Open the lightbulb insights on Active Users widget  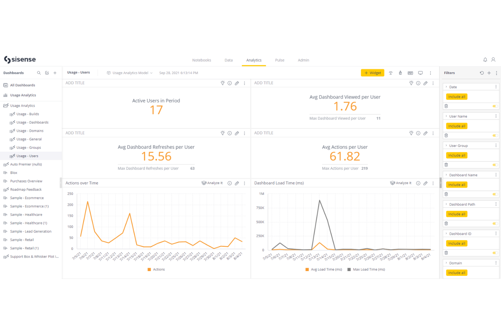point(222,83)
